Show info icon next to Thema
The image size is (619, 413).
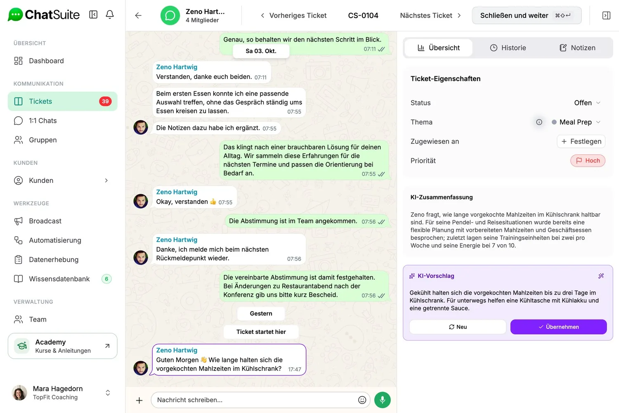point(539,122)
